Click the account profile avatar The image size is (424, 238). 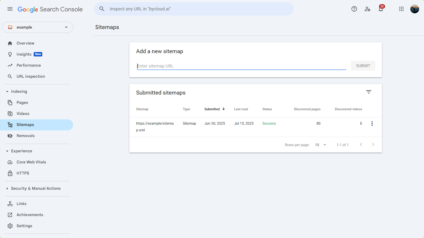point(414,9)
